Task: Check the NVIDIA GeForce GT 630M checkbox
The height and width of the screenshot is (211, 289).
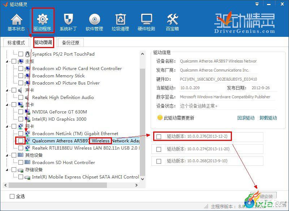Action: pyautogui.click(x=21, y=112)
